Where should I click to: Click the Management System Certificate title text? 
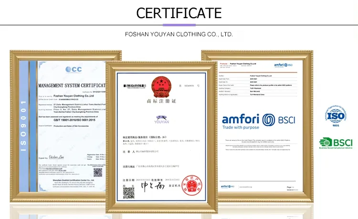click(72, 85)
